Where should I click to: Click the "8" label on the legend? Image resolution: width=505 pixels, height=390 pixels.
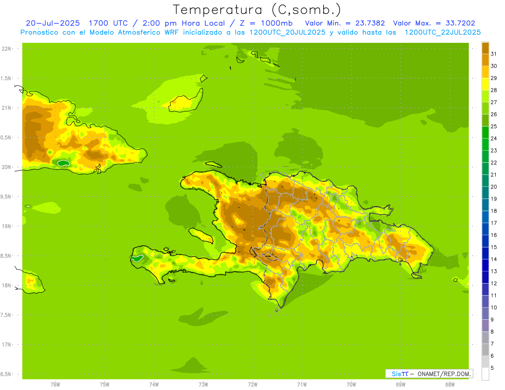pyautogui.click(x=492, y=332)
